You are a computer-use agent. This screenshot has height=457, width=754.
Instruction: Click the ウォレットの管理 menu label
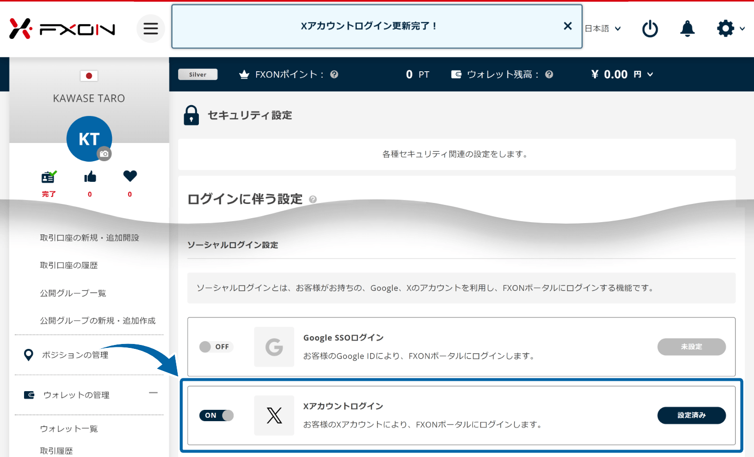(76, 395)
